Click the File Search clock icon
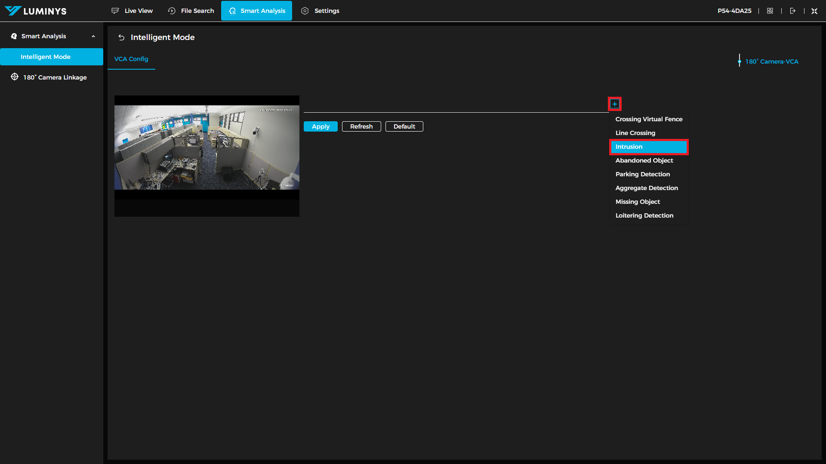Image resolution: width=826 pixels, height=464 pixels. pyautogui.click(x=172, y=11)
